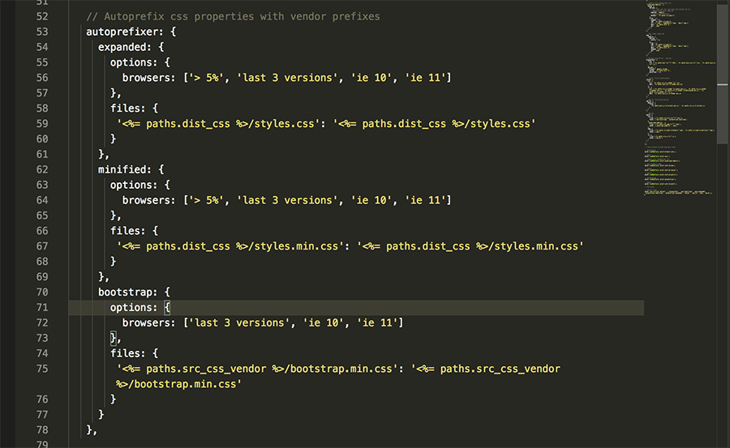Click the files key on line 66
The image size is (730, 448).
tap(131, 231)
